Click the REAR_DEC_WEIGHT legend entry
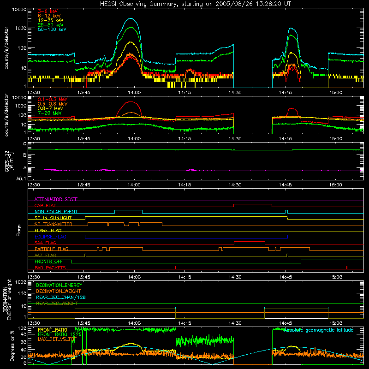The width and height of the screenshot is (369, 369). 57,303
